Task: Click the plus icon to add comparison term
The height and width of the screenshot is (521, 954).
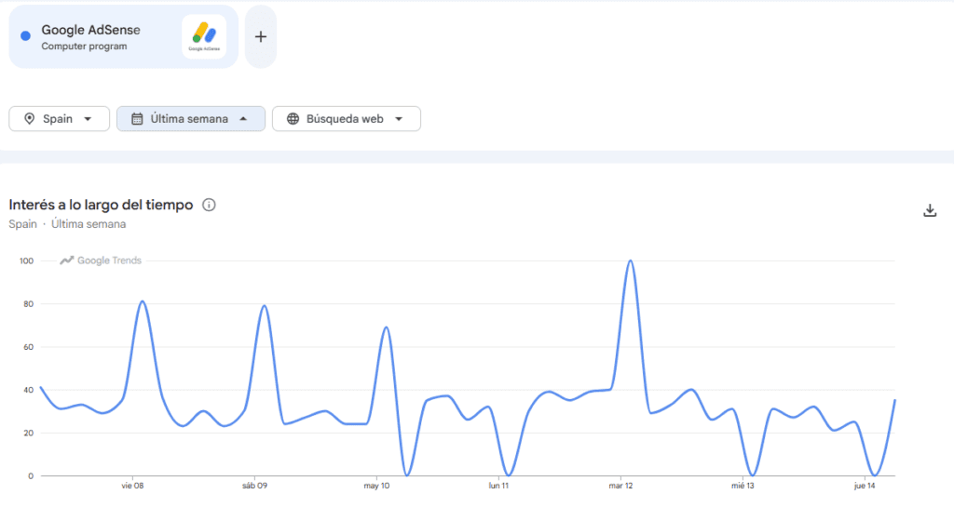Action: tap(261, 37)
